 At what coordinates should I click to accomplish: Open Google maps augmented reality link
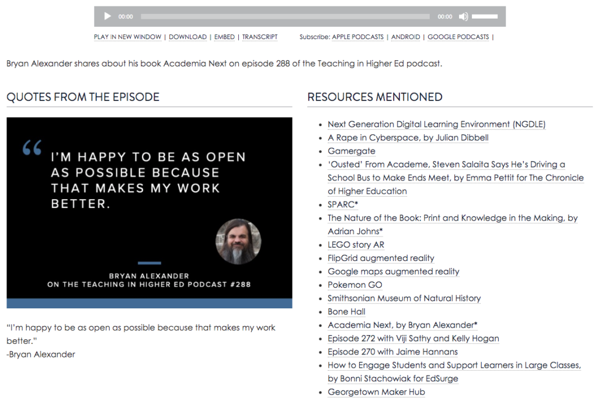(394, 272)
